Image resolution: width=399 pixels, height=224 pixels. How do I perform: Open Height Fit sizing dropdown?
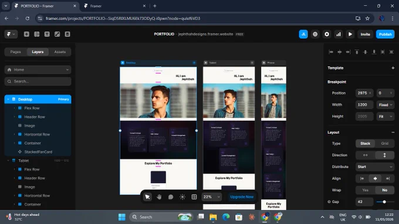386,117
